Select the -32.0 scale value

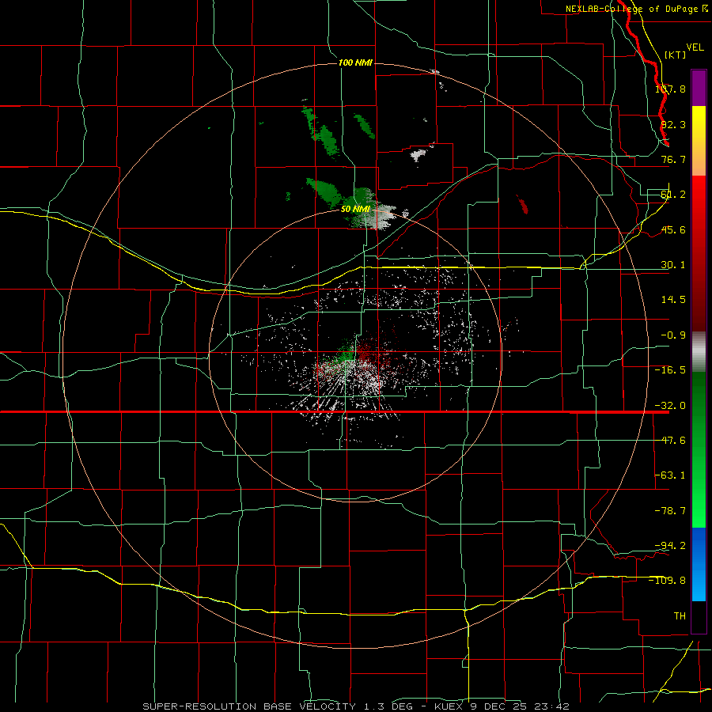(670, 406)
